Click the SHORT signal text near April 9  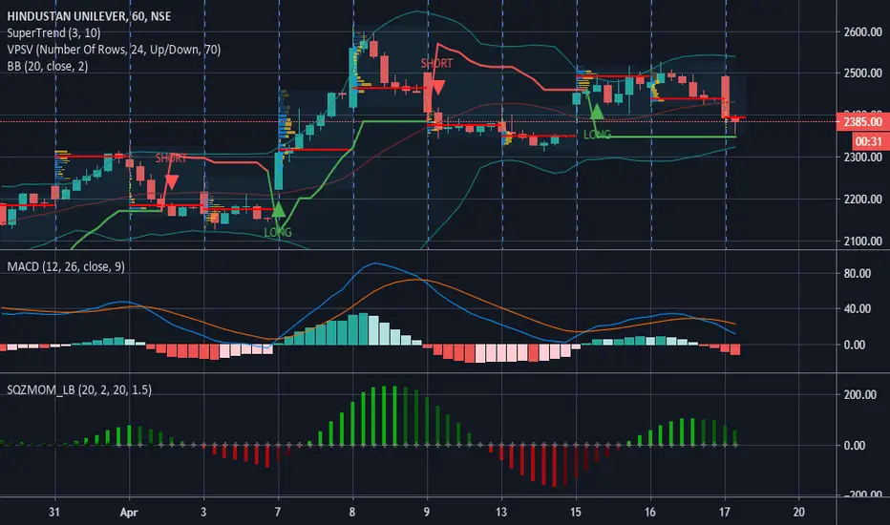click(436, 64)
